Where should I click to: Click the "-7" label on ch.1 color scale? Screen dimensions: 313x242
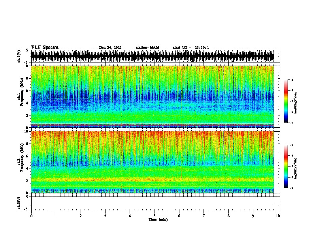(x=292, y=123)
